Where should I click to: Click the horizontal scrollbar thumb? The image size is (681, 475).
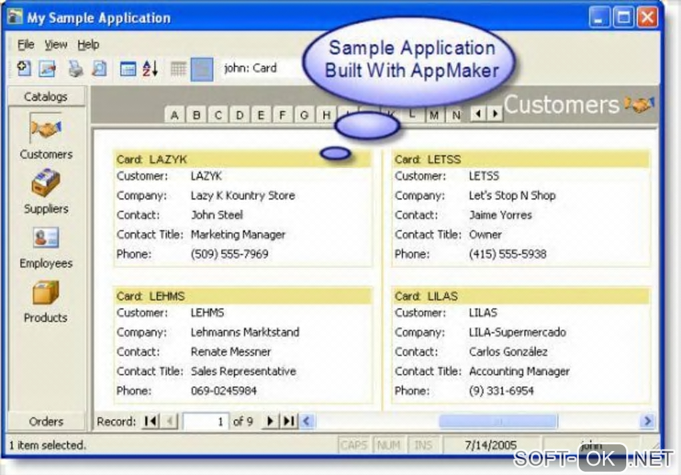(498, 421)
